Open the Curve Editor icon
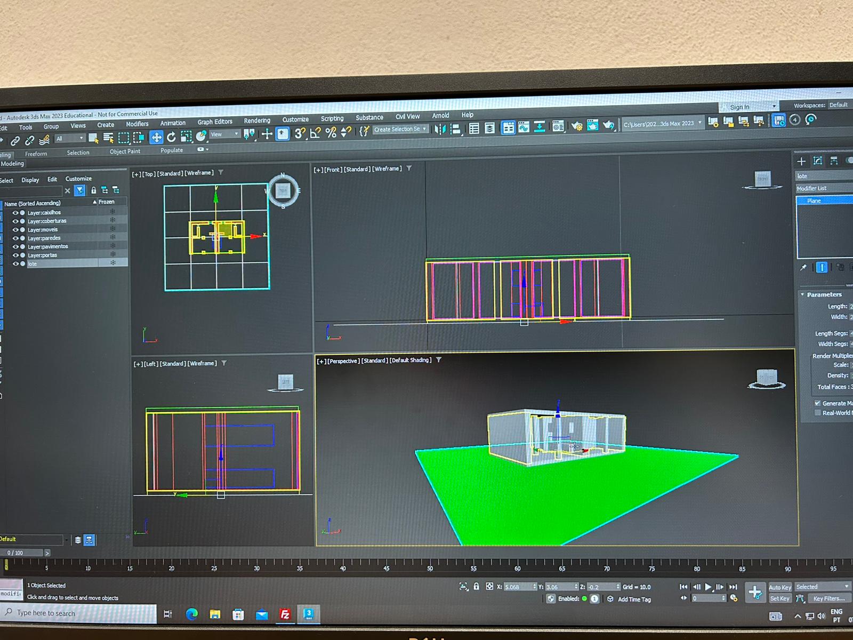Viewport: 853px width, 640px height. pos(524,127)
